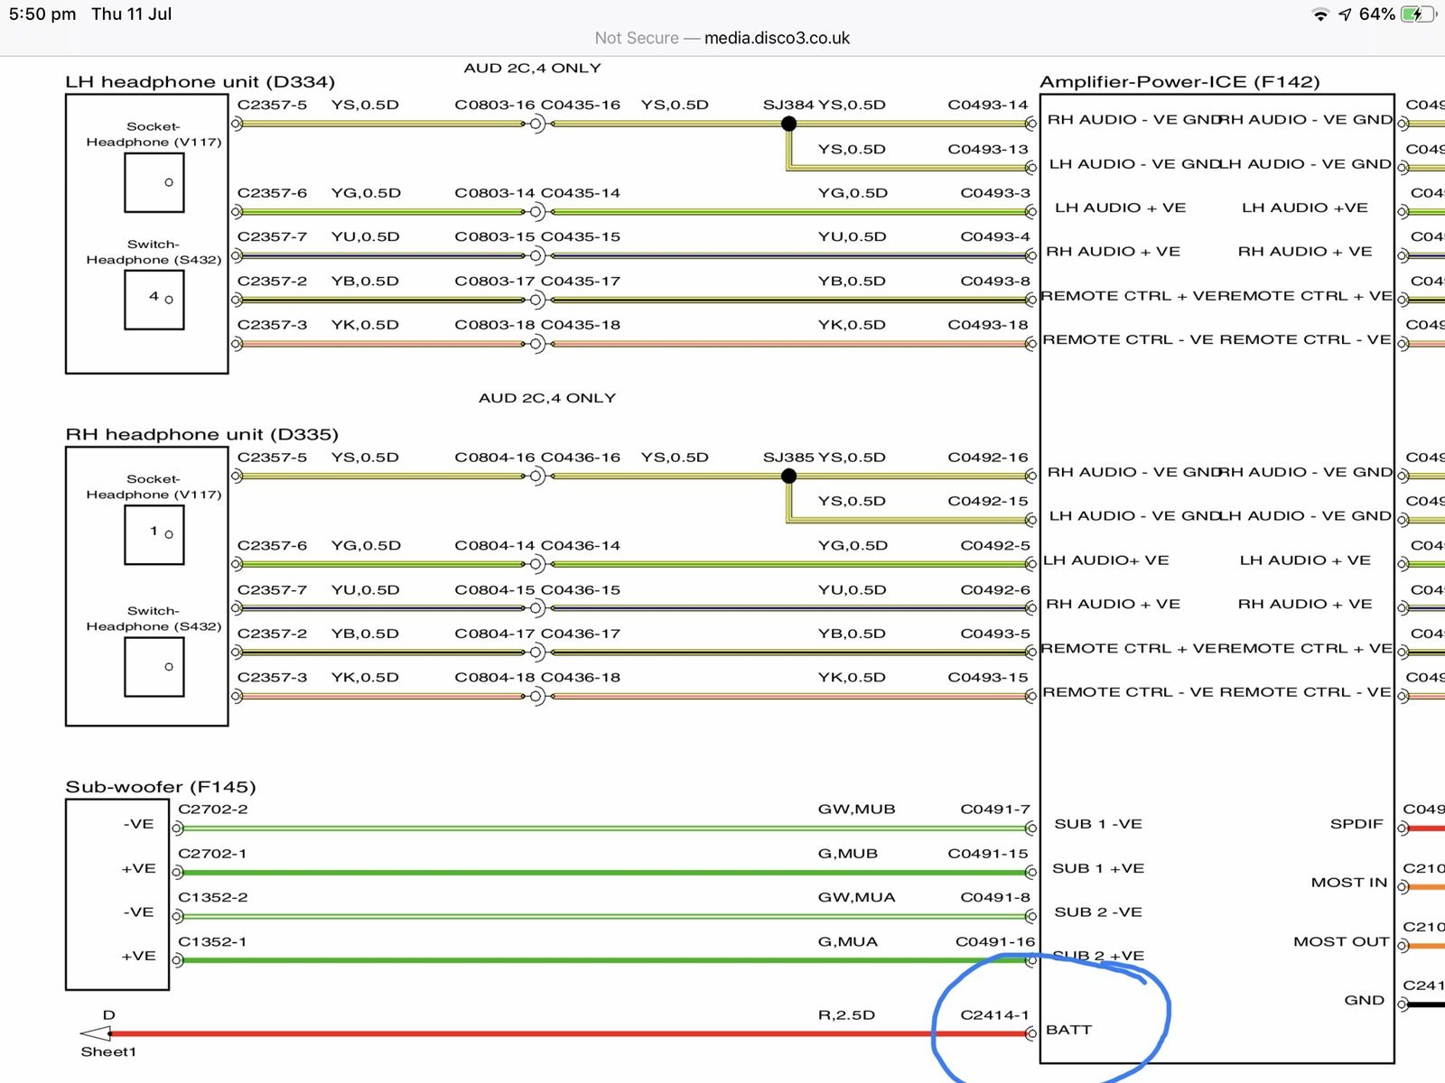Tap the Wi-Fi status icon
The image size is (1445, 1083).
coord(1320,14)
